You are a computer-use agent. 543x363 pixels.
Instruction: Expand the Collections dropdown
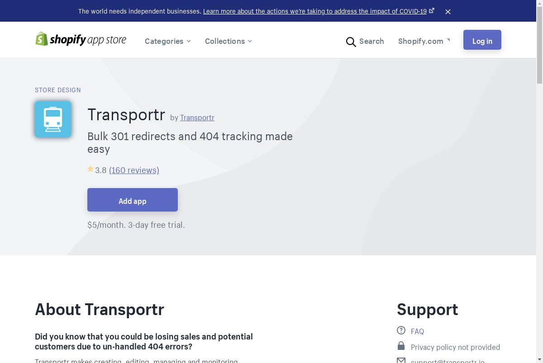229,41
